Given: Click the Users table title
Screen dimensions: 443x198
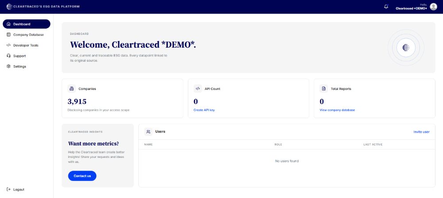Looking at the screenshot, I should point(160,131).
